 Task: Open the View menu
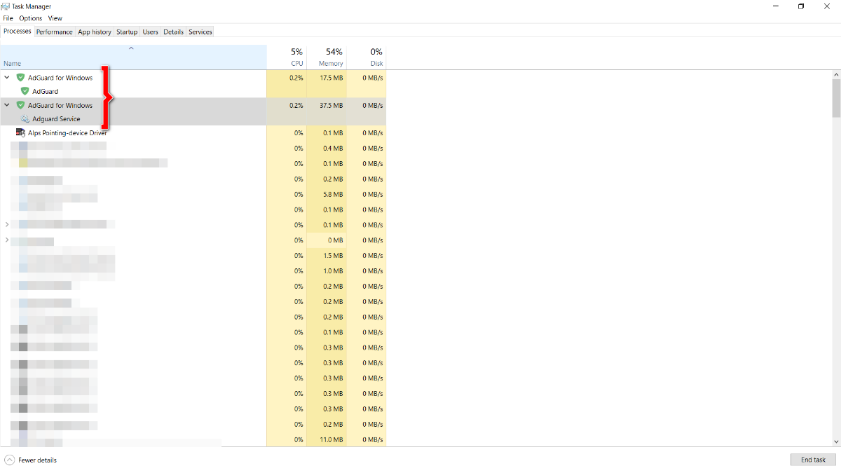click(x=55, y=18)
